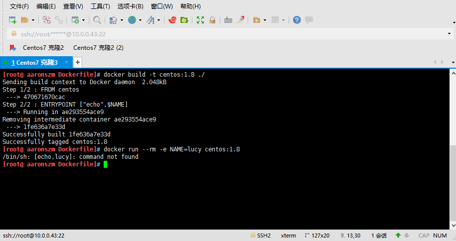The width and height of the screenshot is (456, 241).
Task: Click the terminal scrollbar down arrow
Action: 453,225
